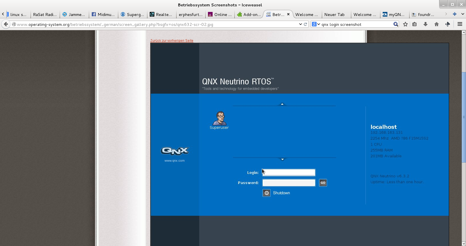Bookmark this page with the star icon
Viewport: 466px width, 246px height.
tap(405, 24)
